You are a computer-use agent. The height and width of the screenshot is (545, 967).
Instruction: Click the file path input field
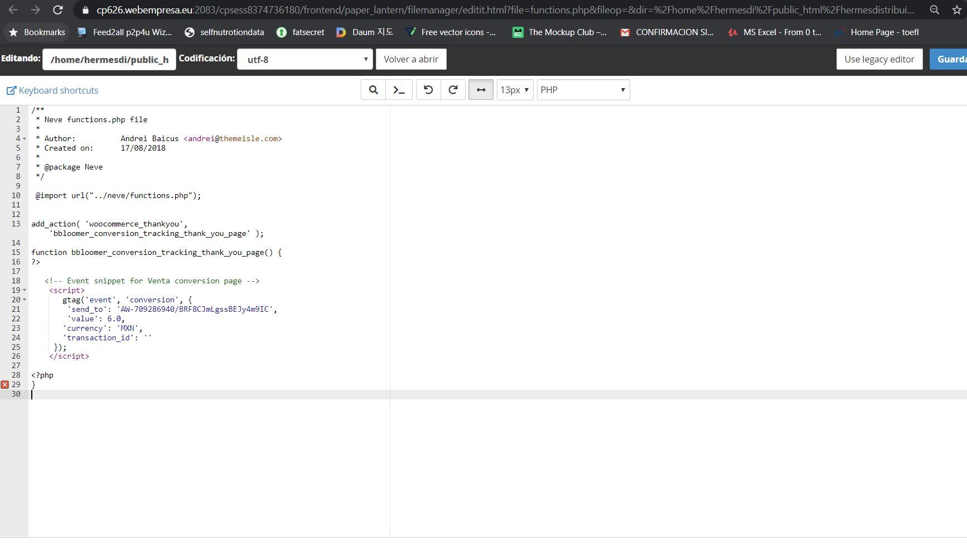point(109,59)
